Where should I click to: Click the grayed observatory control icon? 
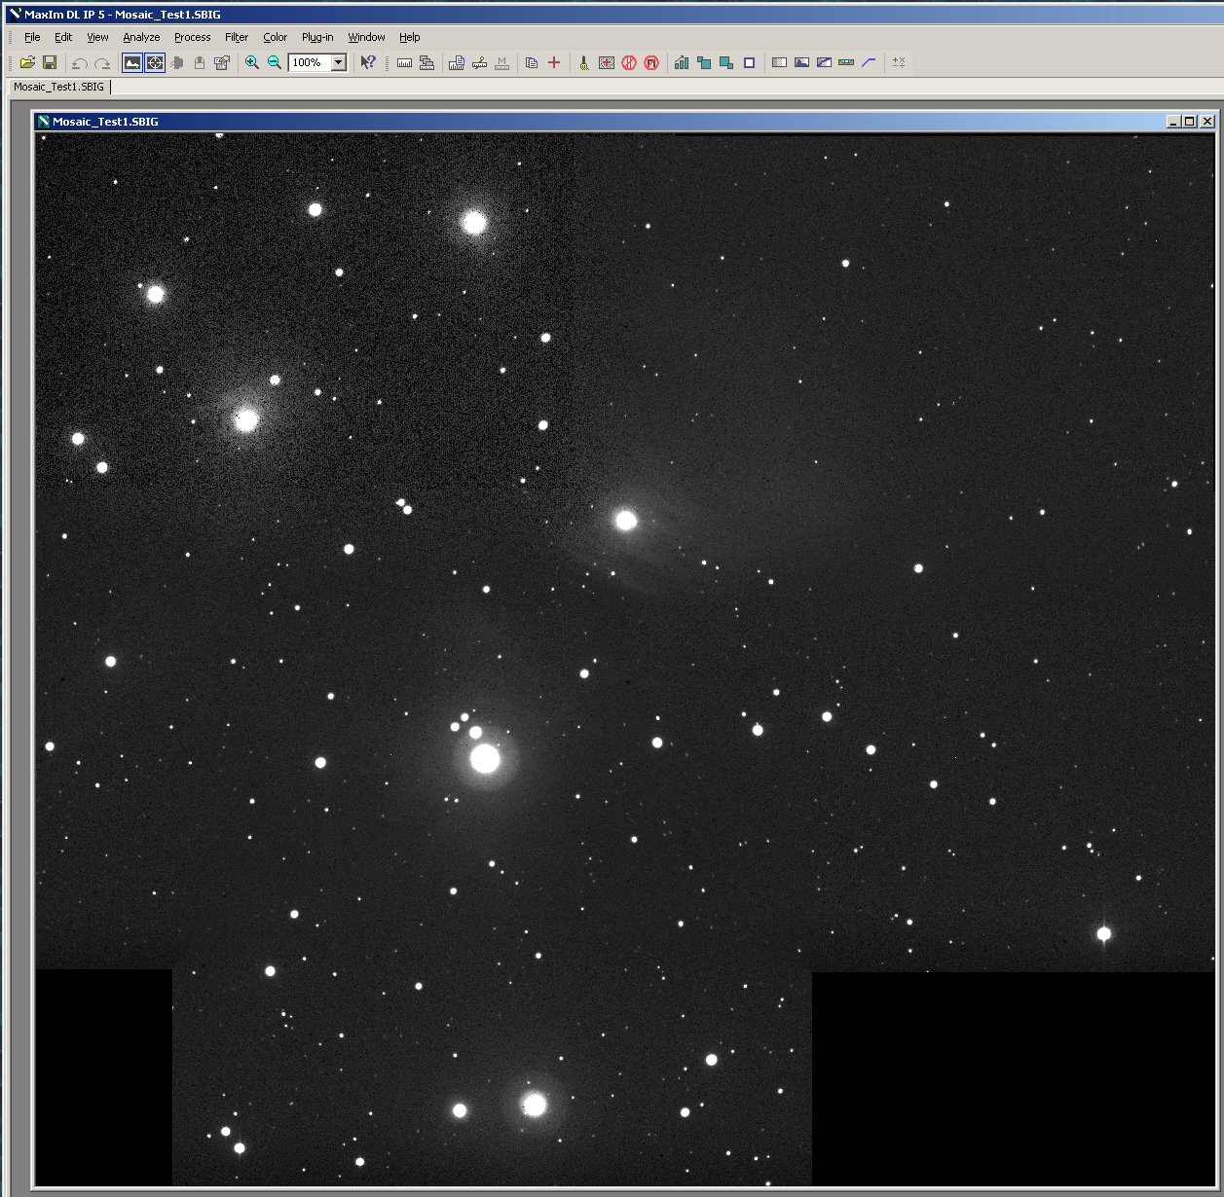tap(200, 62)
